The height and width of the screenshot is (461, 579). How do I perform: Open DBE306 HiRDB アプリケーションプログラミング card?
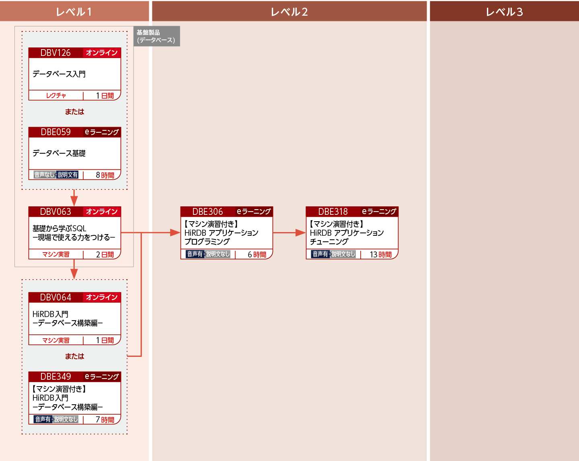tap(227, 233)
